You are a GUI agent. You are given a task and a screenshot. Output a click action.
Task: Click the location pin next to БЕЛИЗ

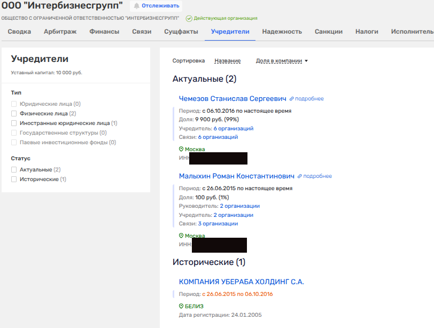[181, 306]
